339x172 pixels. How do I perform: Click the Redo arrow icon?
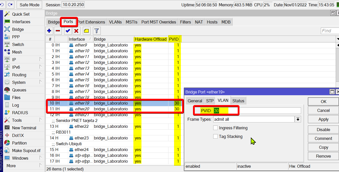10,5
